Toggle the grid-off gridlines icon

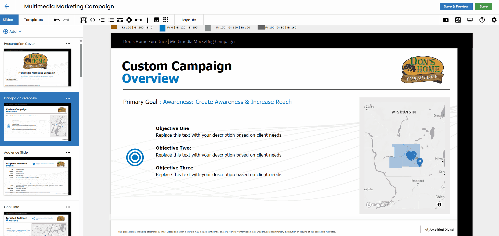coord(458,20)
